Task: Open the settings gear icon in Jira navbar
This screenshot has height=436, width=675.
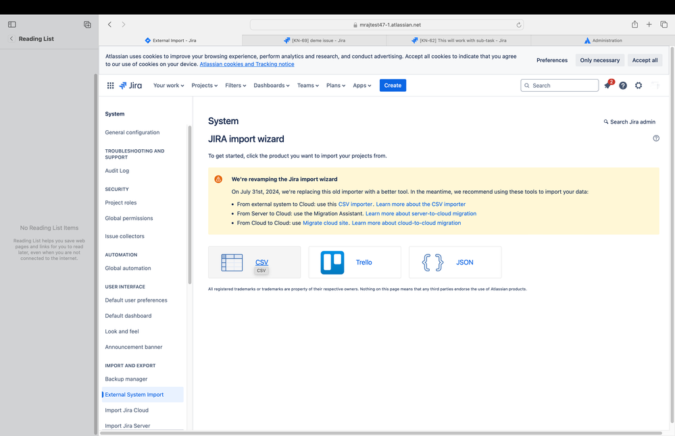Action: tap(639, 86)
